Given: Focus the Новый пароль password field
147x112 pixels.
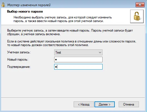Looking at the screenshot, I should tap(78, 59).
